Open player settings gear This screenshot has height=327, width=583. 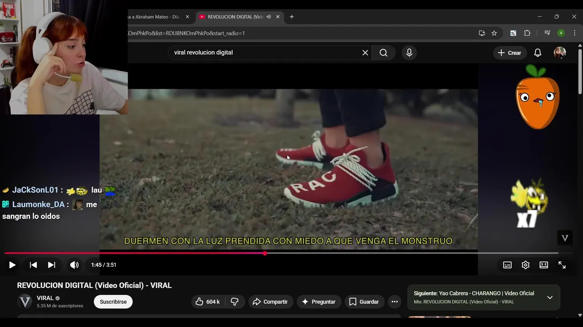point(526,265)
